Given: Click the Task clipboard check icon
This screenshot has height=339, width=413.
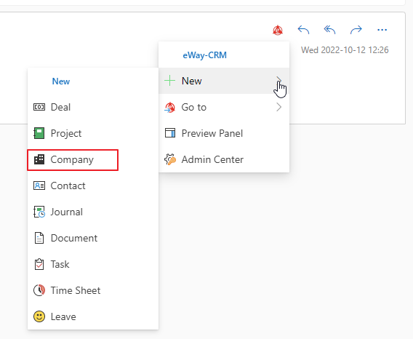Looking at the screenshot, I should click(39, 264).
